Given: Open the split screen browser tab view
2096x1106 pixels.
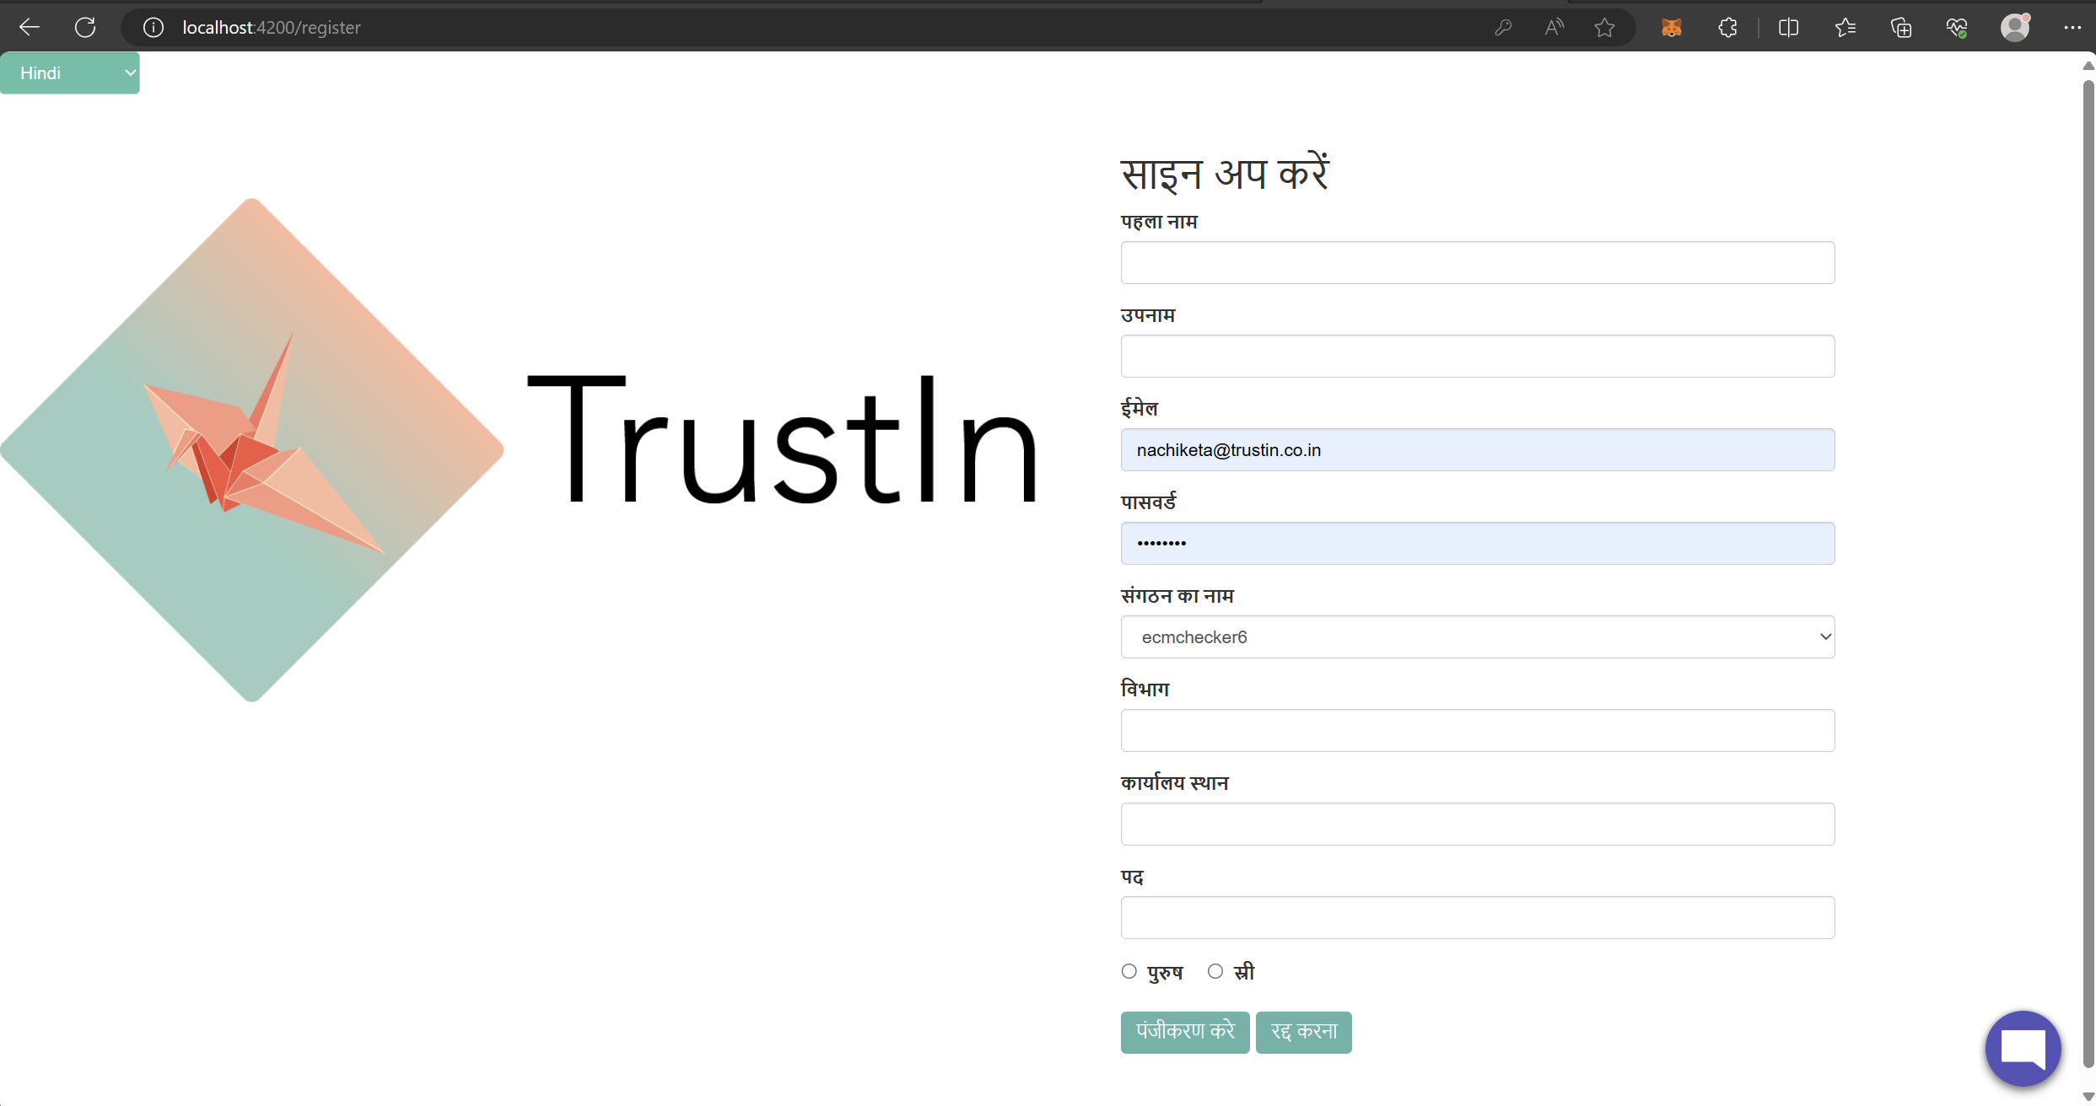Looking at the screenshot, I should [x=1788, y=27].
